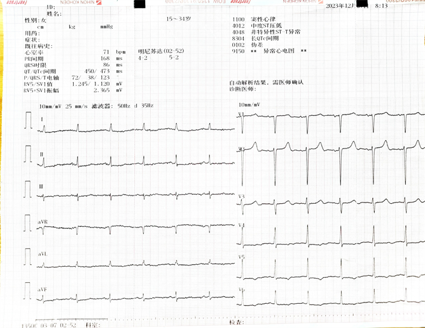
Task: Click the aVF calibration pulse marker
Action: [x=28, y=290]
